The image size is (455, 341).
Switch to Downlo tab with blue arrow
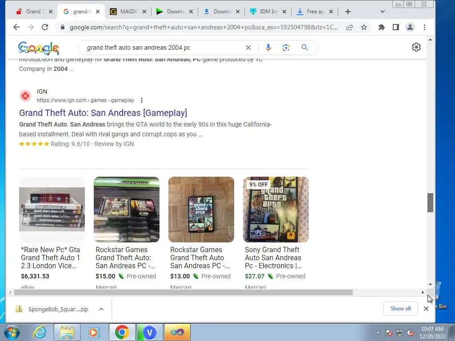coord(217,12)
